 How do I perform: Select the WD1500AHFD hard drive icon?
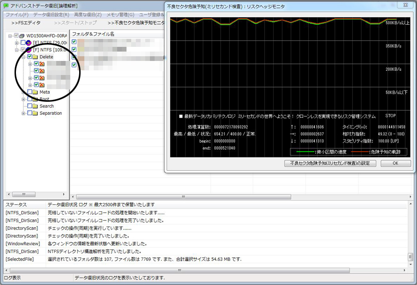point(22,36)
